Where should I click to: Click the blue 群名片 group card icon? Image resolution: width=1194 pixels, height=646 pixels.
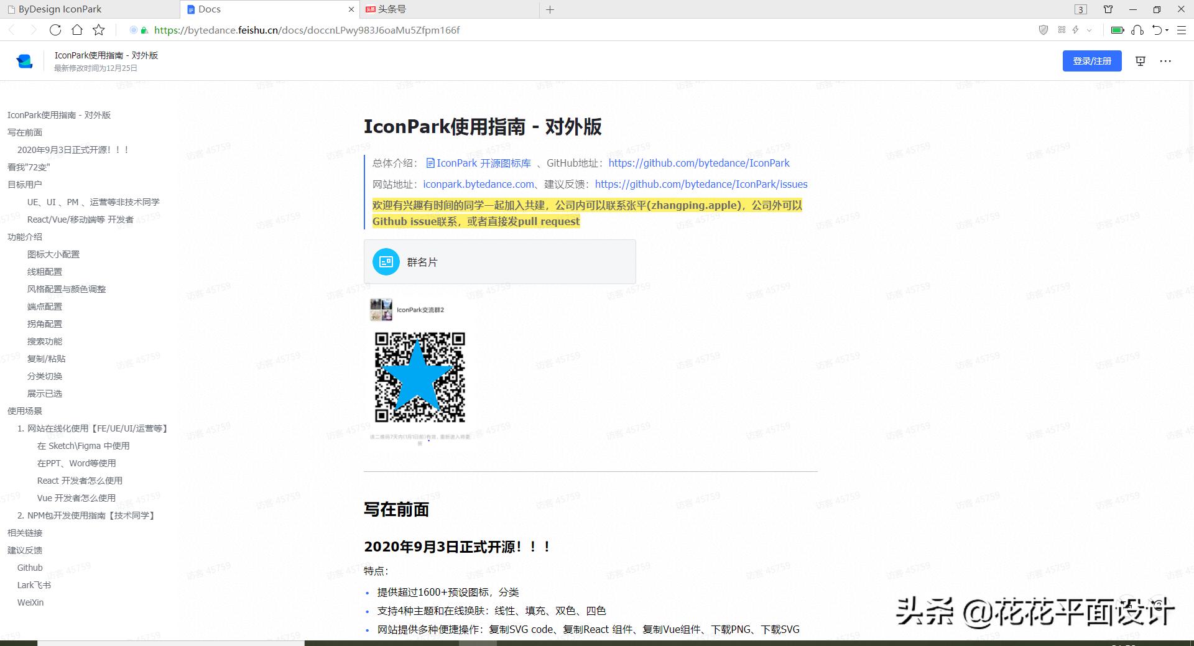pos(385,262)
